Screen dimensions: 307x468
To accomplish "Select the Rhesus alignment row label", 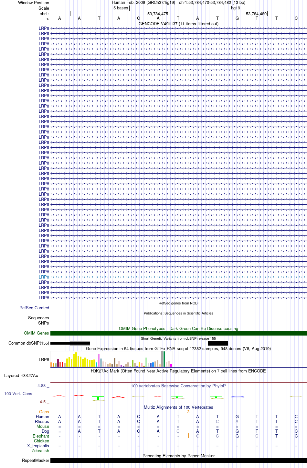I will [x=42, y=421].
